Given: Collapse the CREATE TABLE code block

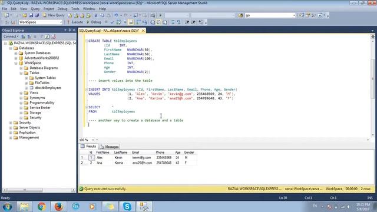Looking at the screenshot, I should coord(87,41).
